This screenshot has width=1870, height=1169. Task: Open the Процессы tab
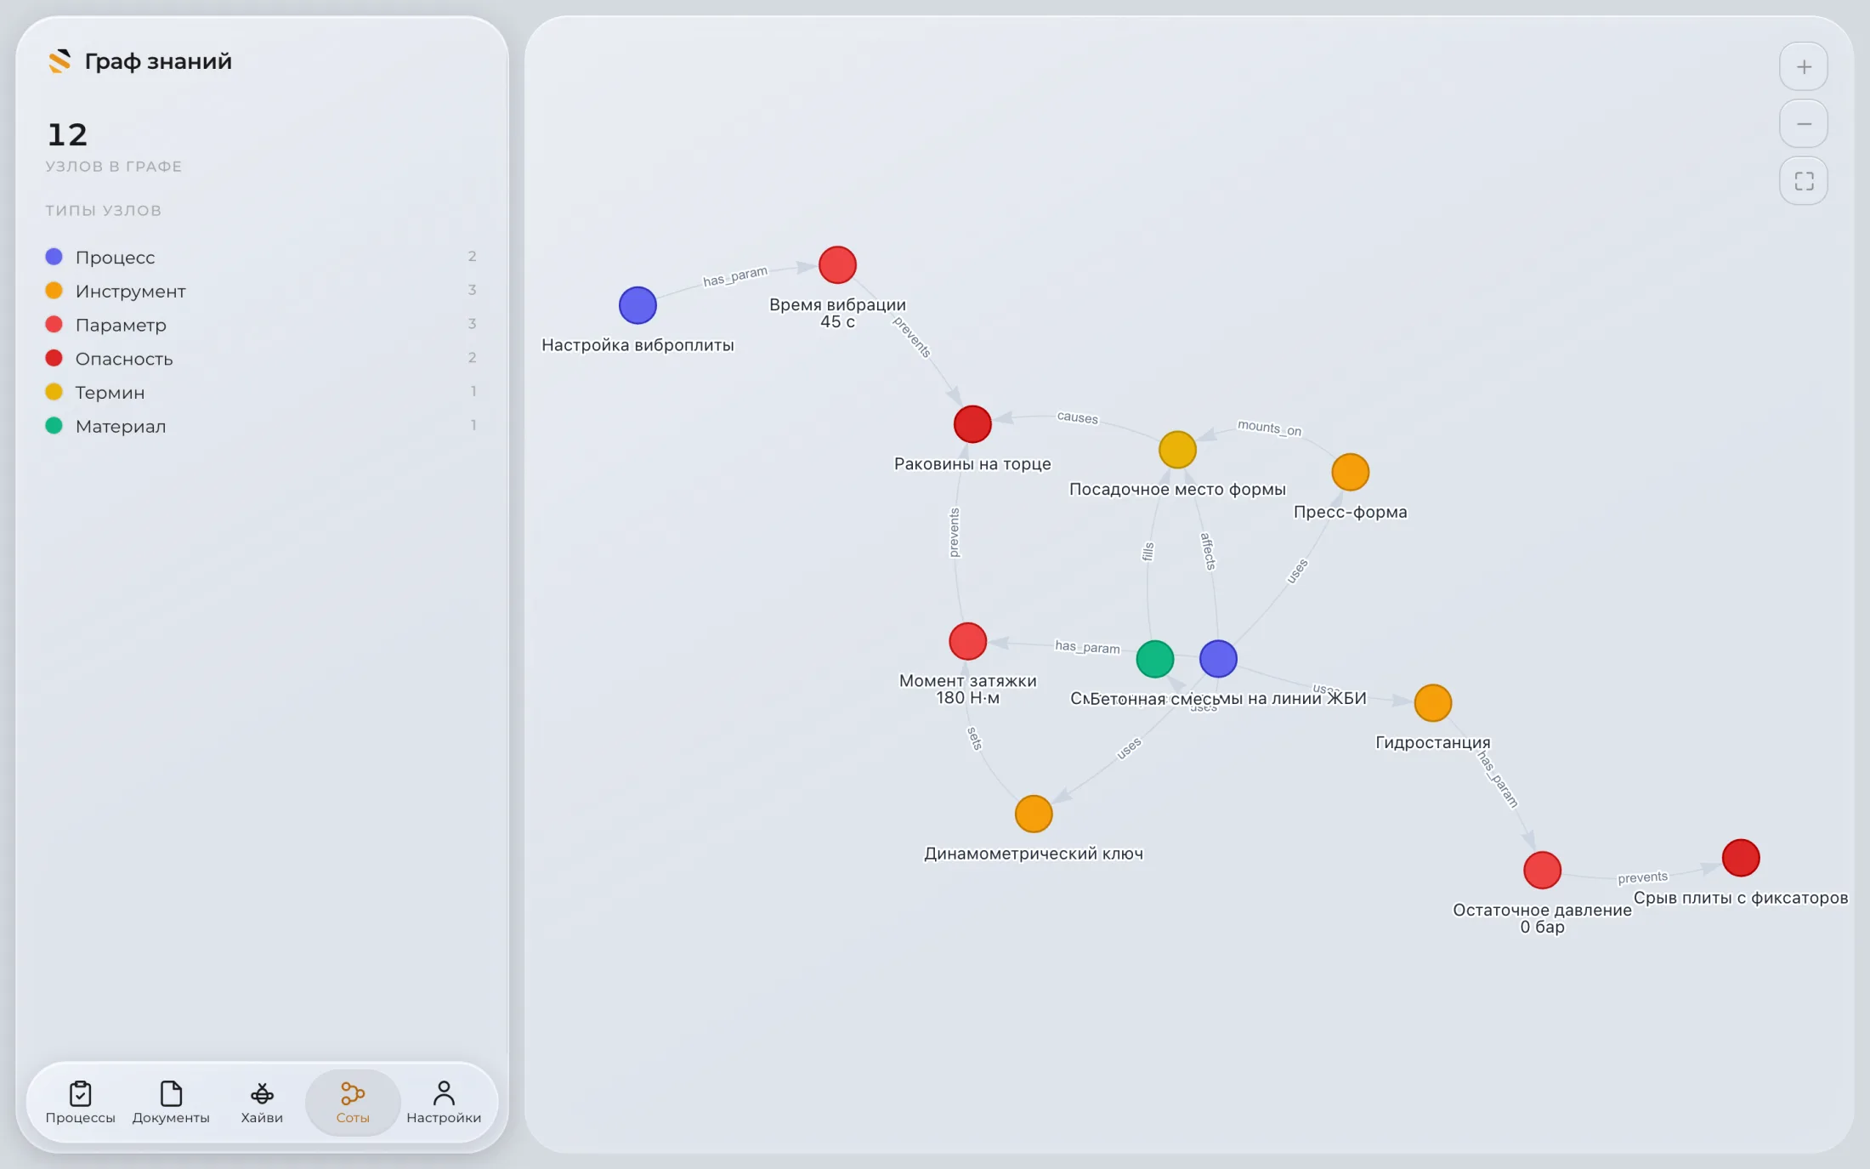[x=80, y=1103]
